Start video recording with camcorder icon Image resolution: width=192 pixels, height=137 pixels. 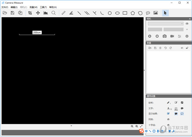point(172,36)
